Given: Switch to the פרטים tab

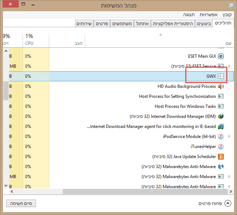Looking at the screenshot, I should pos(102,24).
